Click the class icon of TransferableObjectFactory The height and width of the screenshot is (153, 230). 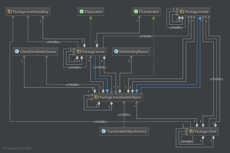104,131
